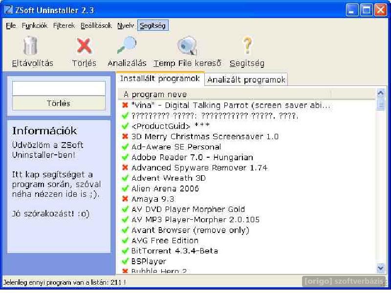Viewport: 391px width, 293px height.
Task: Open the File menu
Action: (11, 25)
